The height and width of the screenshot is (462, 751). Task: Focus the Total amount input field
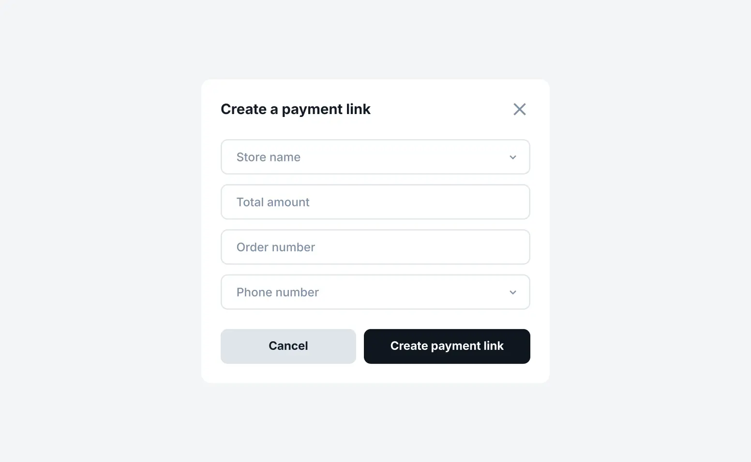point(375,202)
